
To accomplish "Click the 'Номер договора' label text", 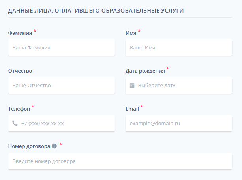I will pos(29,146).
